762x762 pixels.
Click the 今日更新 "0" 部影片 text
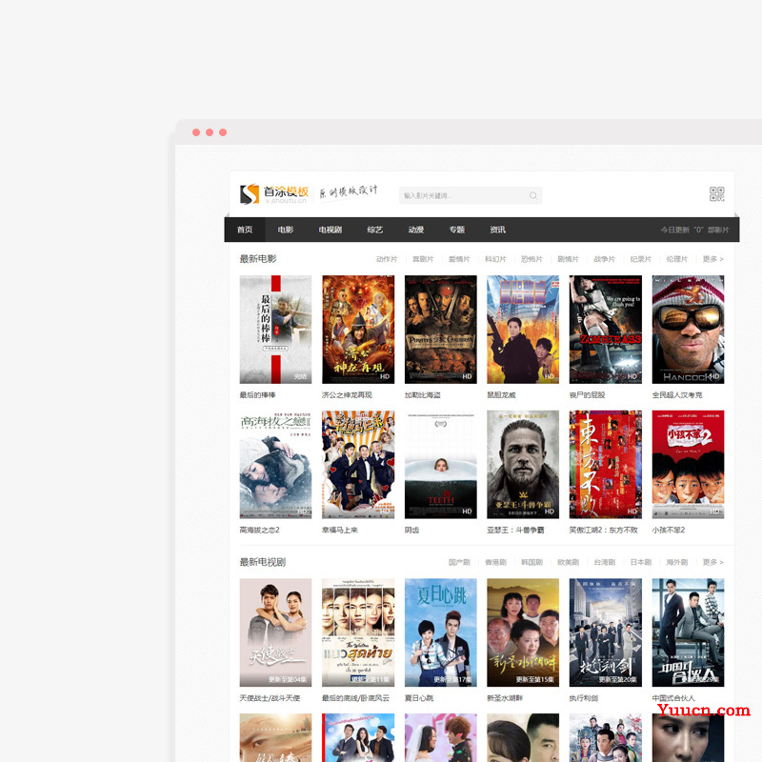[694, 230]
